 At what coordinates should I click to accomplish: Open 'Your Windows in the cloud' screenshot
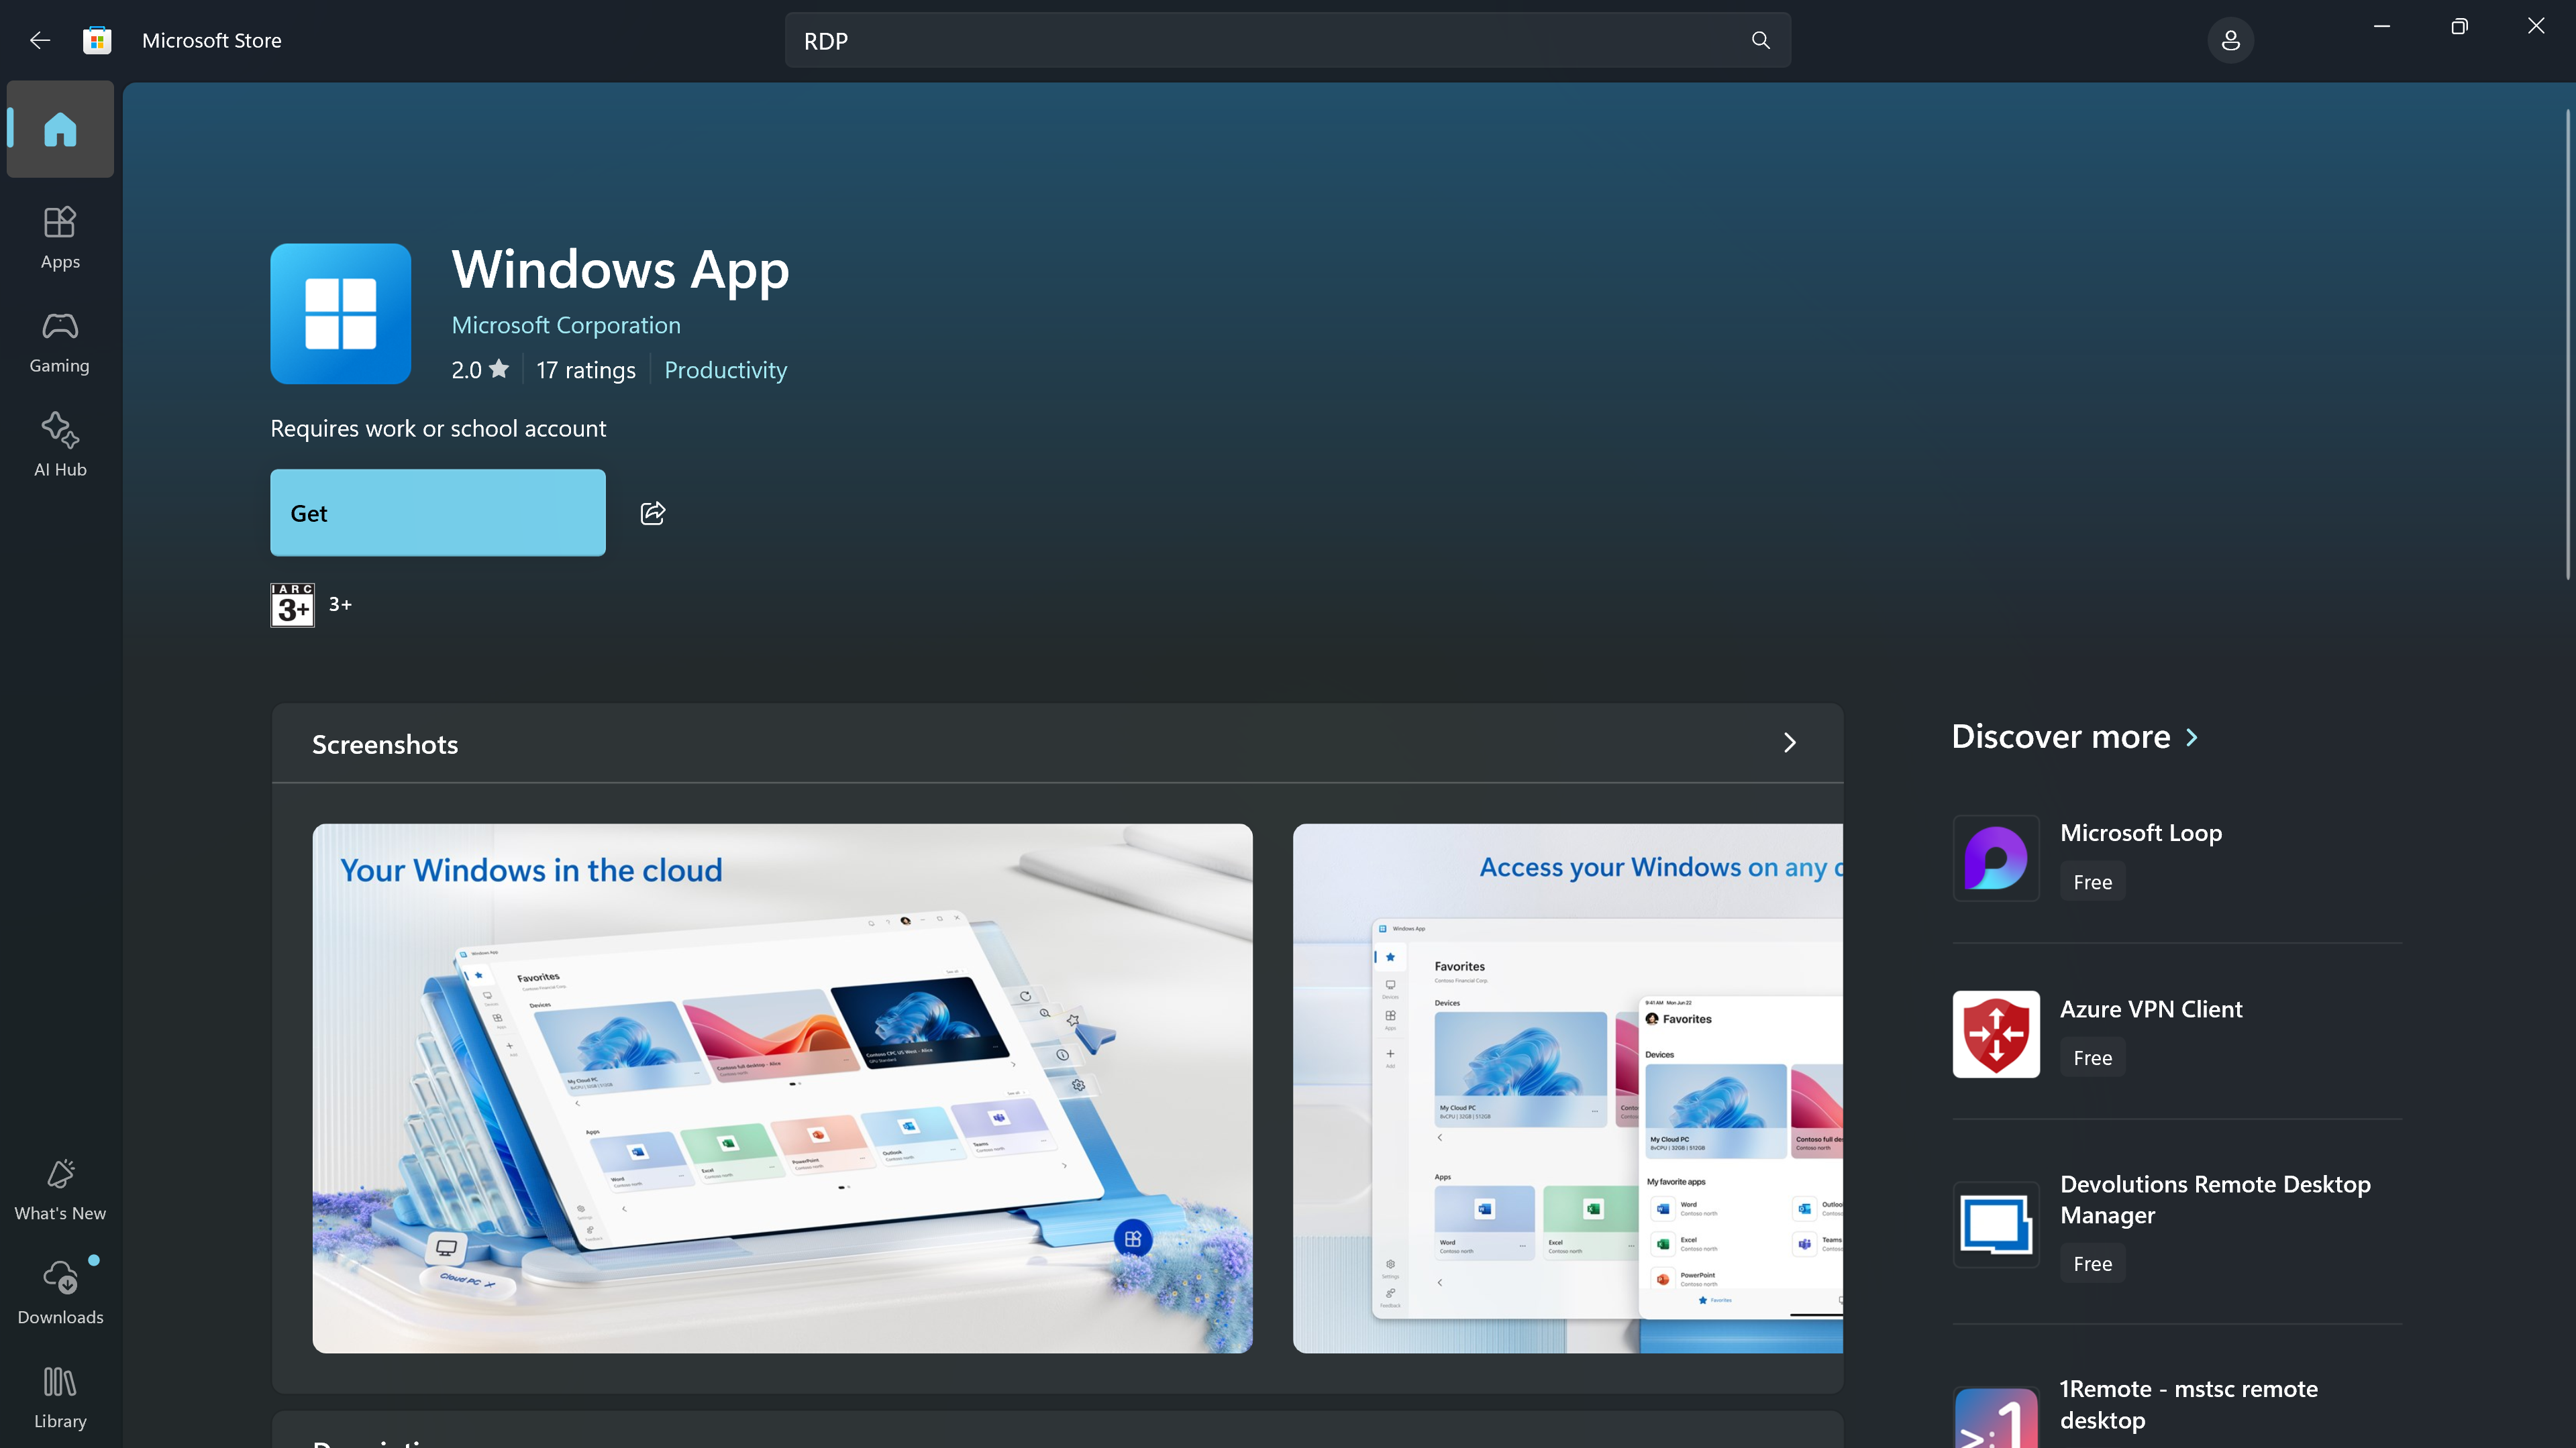782,1087
